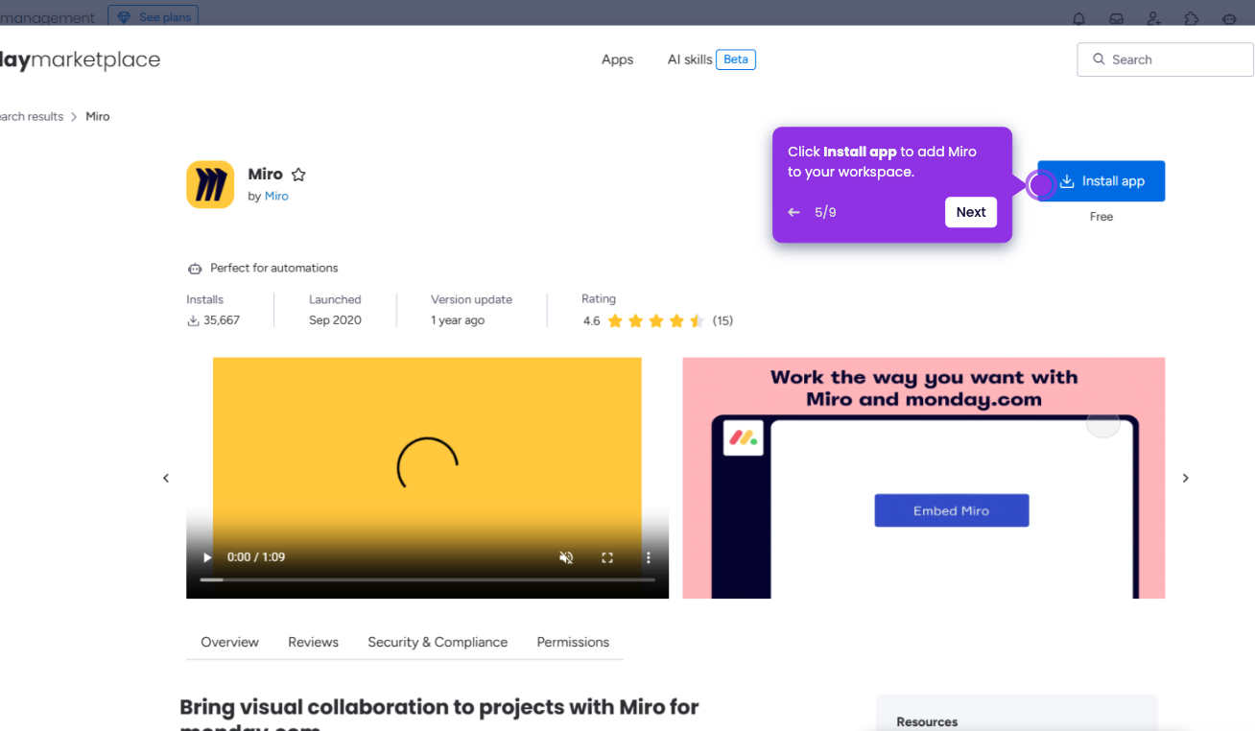The width and height of the screenshot is (1255, 731).
Task: Open the apps puzzle-piece icon
Action: coord(1191,18)
